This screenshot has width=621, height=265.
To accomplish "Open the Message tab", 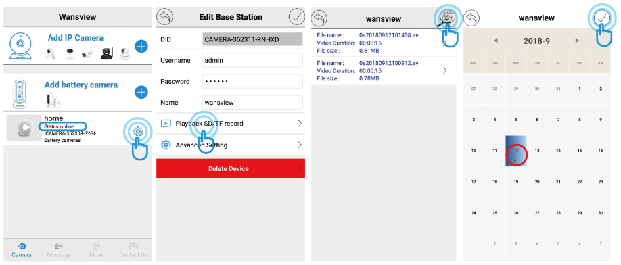I will click(59, 250).
